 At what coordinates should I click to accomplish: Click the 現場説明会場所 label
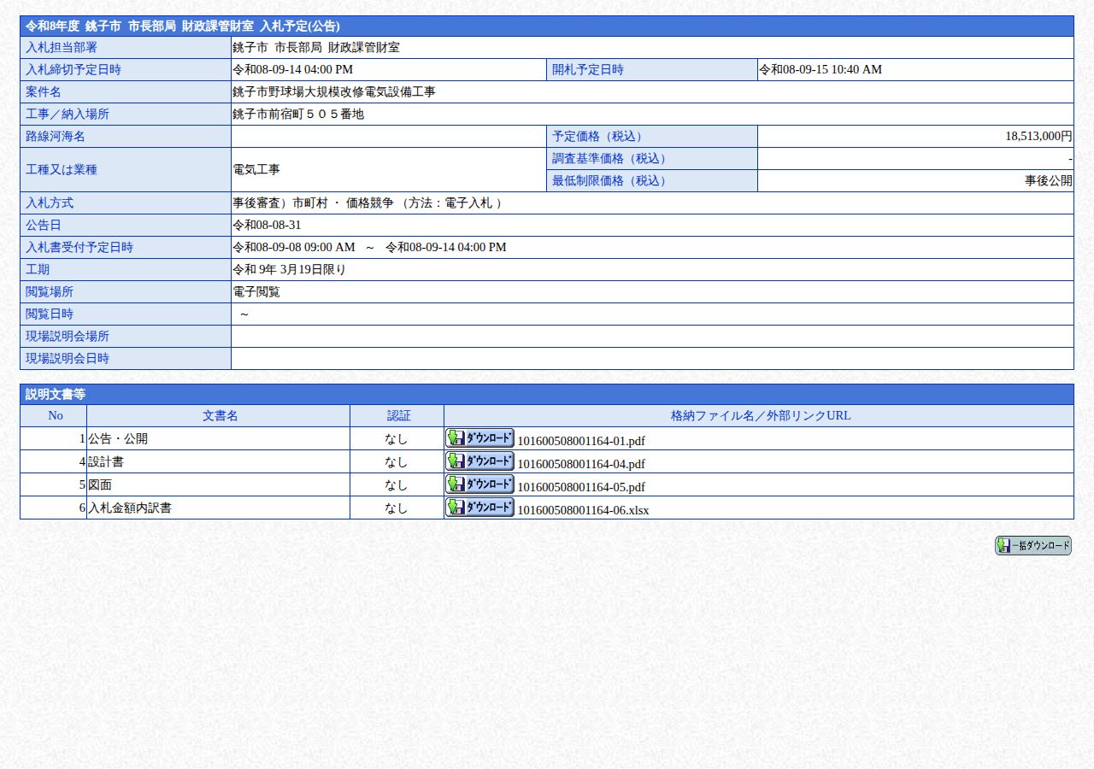tap(68, 337)
